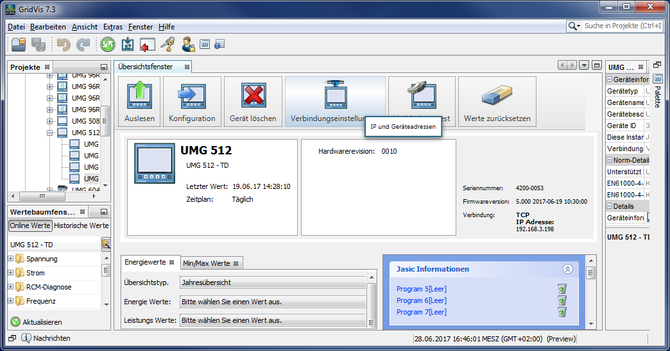
Task: Redo action using the toolbar arrow
Action: click(83, 44)
